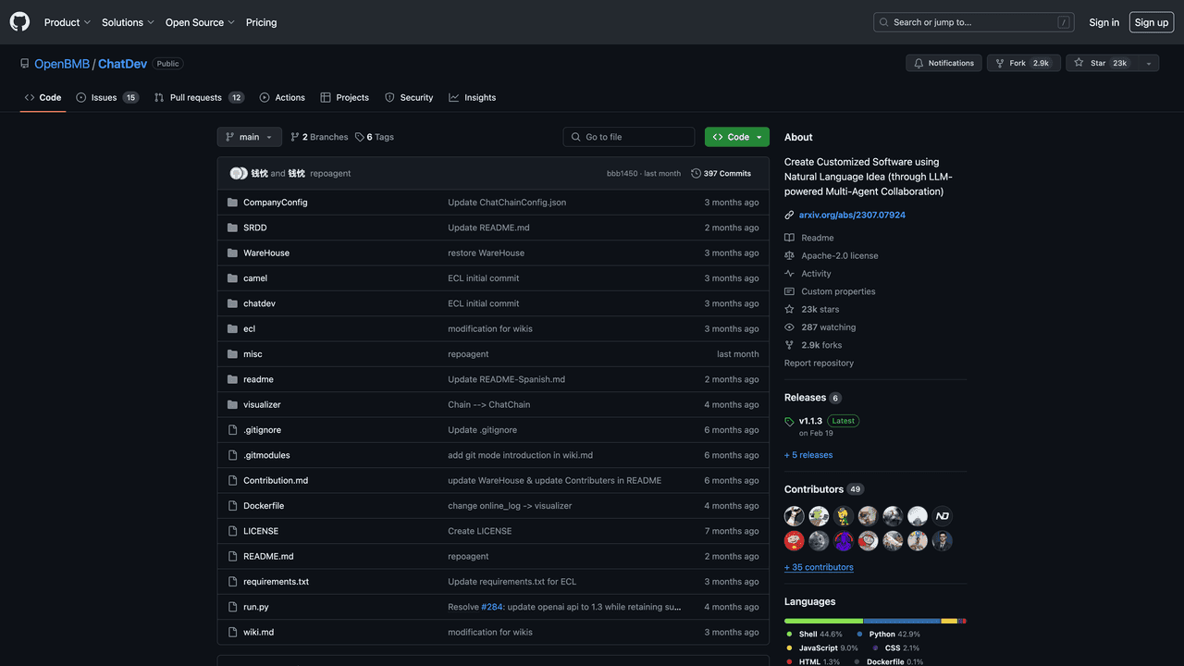The height and width of the screenshot is (666, 1184).
Task: Click the wiki.md file icon
Action: (233, 633)
